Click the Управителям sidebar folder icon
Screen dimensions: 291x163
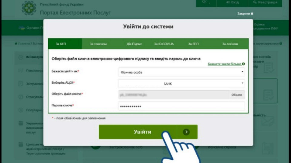[21, 123]
